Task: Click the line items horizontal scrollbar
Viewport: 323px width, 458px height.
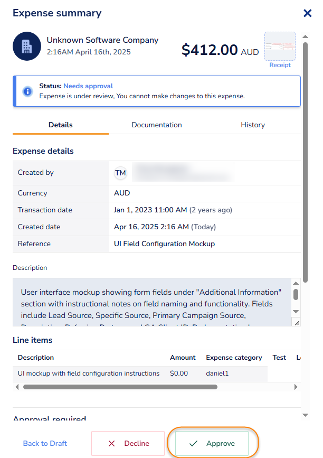Action: pos(120,387)
